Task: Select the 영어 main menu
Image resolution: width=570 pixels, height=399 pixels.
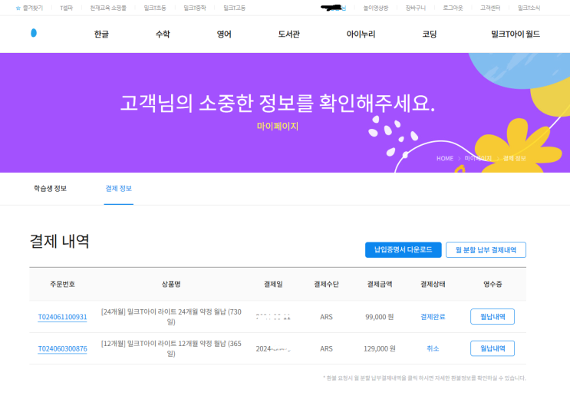Action: tap(224, 35)
